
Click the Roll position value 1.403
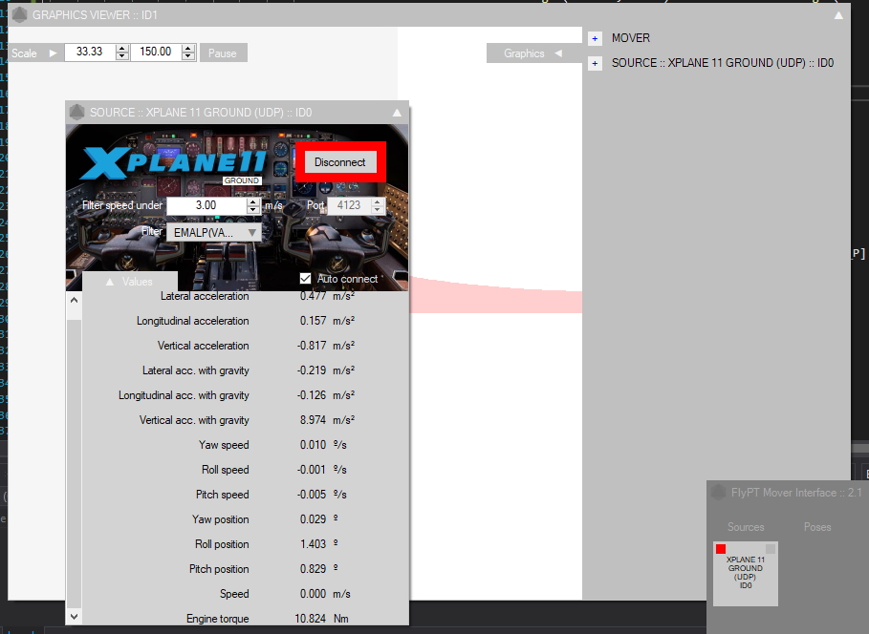point(314,544)
